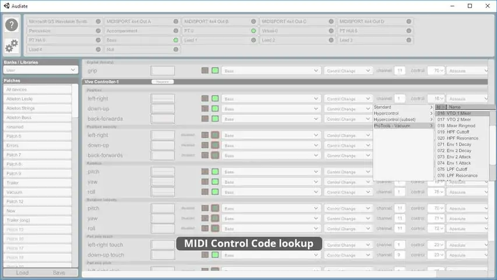Toggle green square on down-up touch row

(x=215, y=254)
